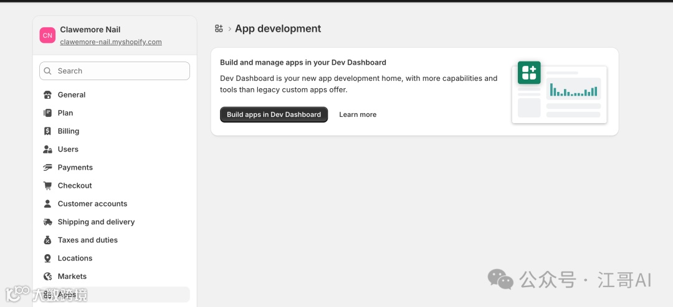The height and width of the screenshot is (307, 673).
Task: Click the Markets globe icon
Action: [x=47, y=277]
